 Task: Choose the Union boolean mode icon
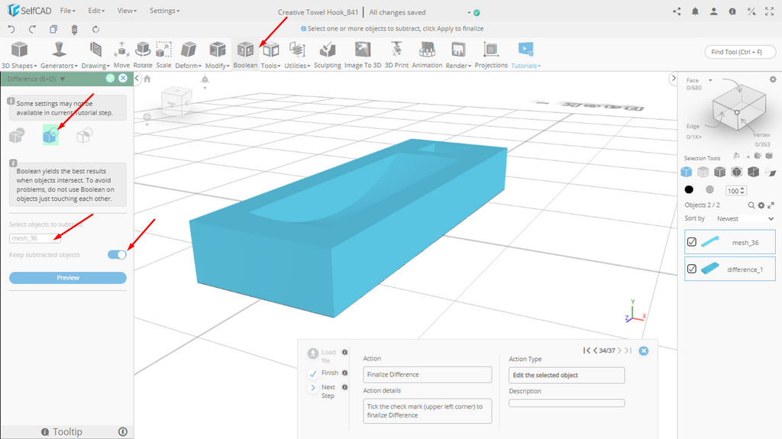pos(17,135)
